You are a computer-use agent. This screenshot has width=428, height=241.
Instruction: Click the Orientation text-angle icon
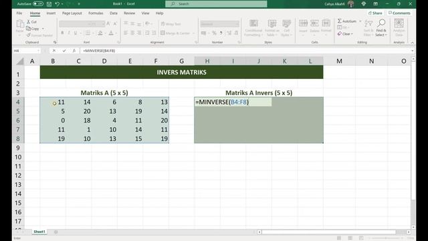148,24
